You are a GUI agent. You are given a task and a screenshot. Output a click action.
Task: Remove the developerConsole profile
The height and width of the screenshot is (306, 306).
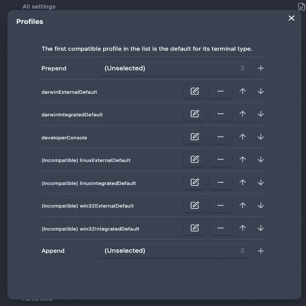(x=221, y=137)
